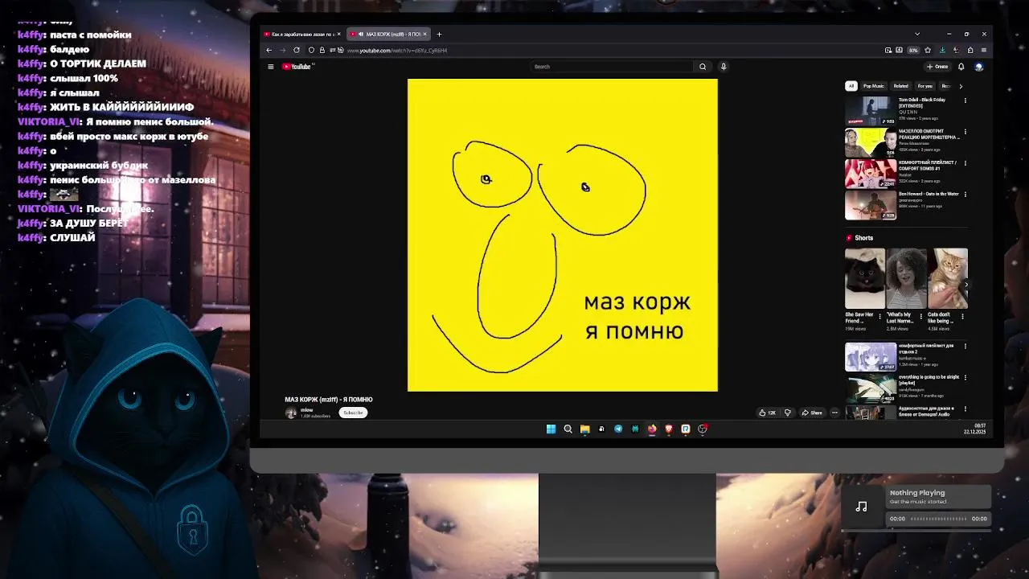
Task: Click the yellow video player area
Action: tap(563, 235)
